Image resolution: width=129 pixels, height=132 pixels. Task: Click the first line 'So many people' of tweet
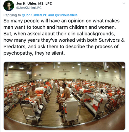pos(21,21)
